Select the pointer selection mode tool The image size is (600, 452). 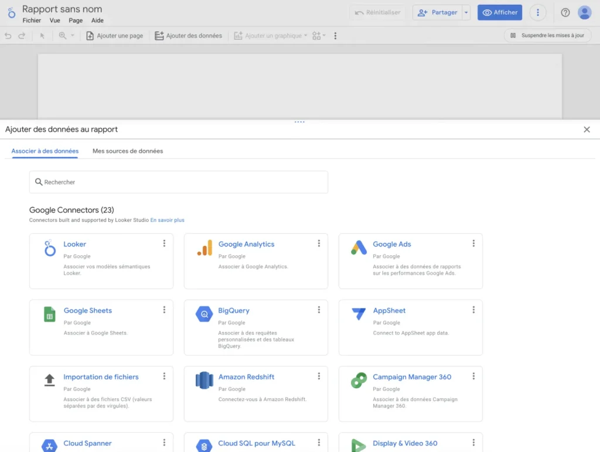click(x=42, y=36)
